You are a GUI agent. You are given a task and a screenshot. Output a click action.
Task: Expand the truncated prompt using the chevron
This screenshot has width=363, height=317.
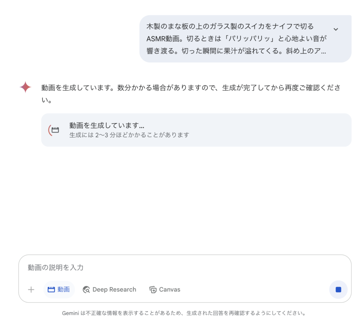(x=335, y=29)
